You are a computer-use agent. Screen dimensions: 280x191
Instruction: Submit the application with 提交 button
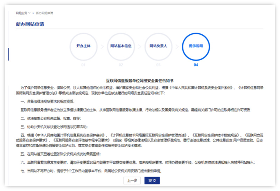click(x=152, y=180)
